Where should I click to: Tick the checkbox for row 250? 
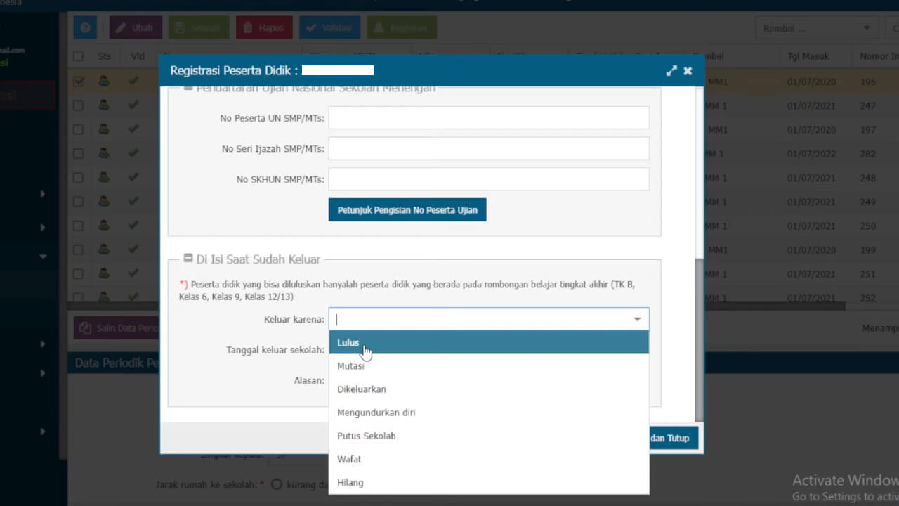78,226
